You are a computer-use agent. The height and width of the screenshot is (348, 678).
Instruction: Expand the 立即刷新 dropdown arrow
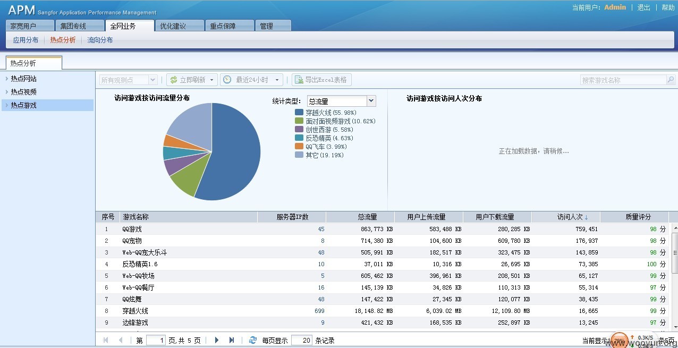211,80
